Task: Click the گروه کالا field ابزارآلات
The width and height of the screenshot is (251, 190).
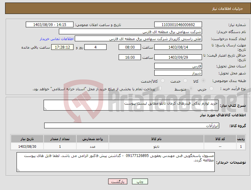Action: (x=132, y=126)
